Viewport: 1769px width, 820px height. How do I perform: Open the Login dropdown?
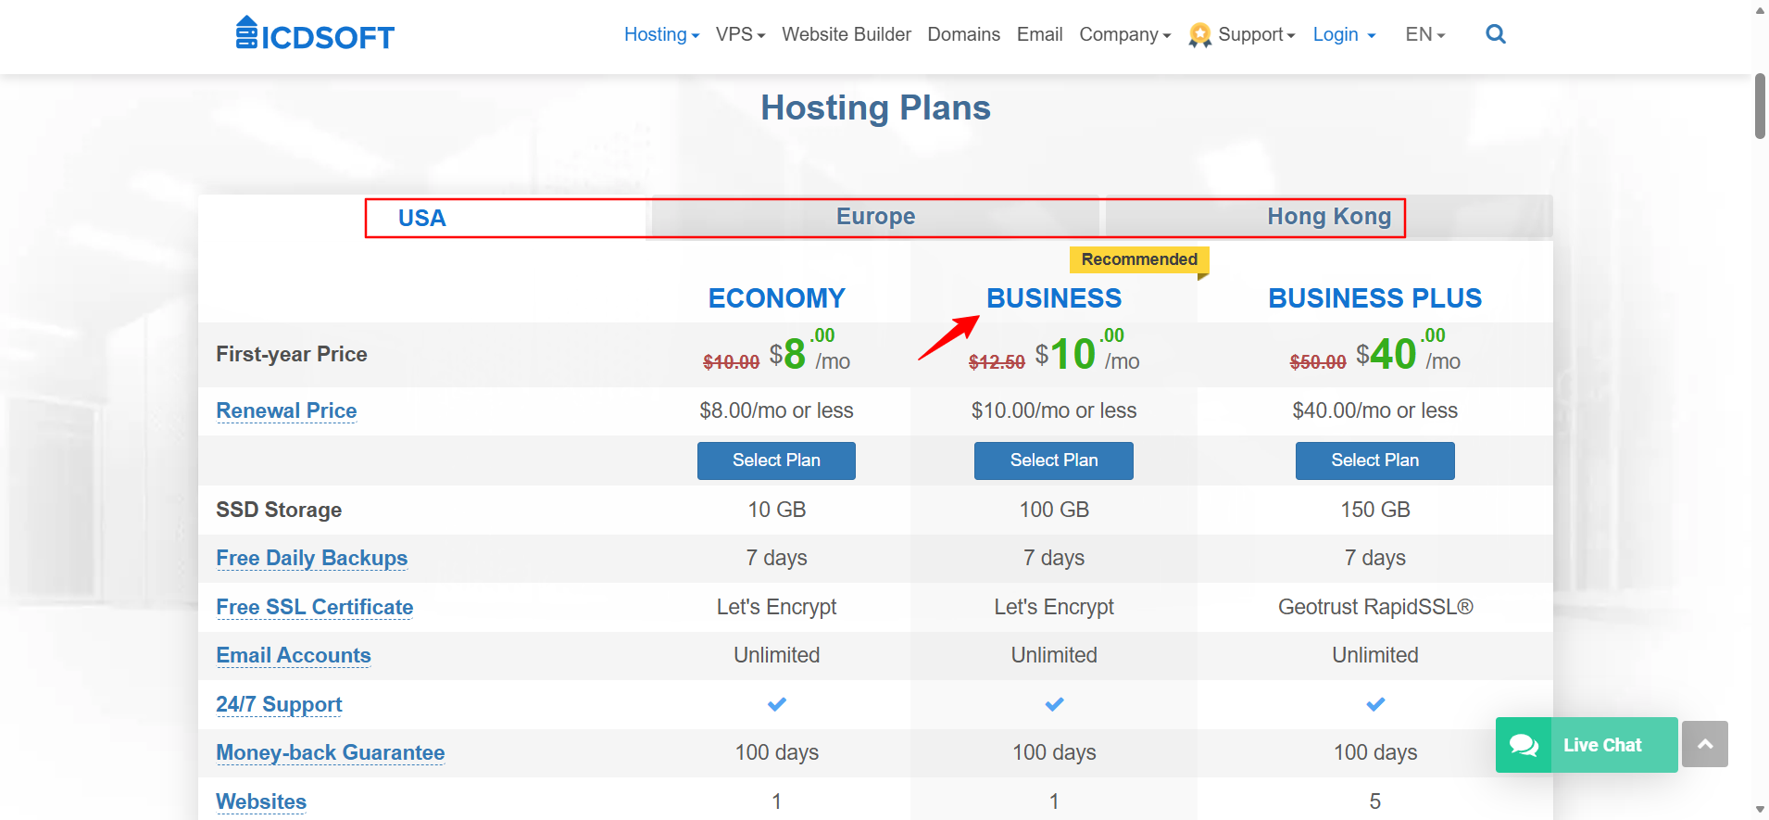point(1344,34)
